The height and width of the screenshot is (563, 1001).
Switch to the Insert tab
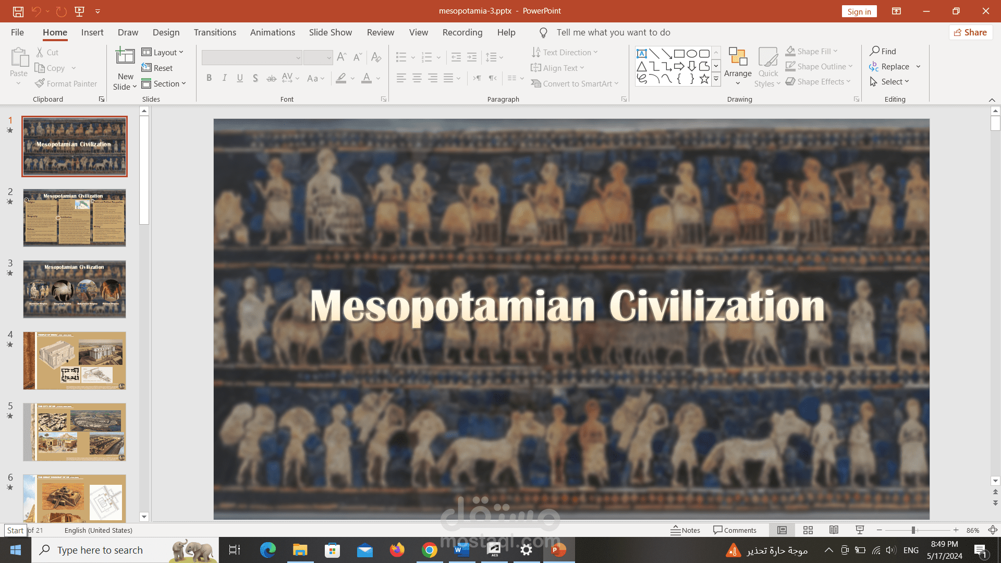click(92, 32)
